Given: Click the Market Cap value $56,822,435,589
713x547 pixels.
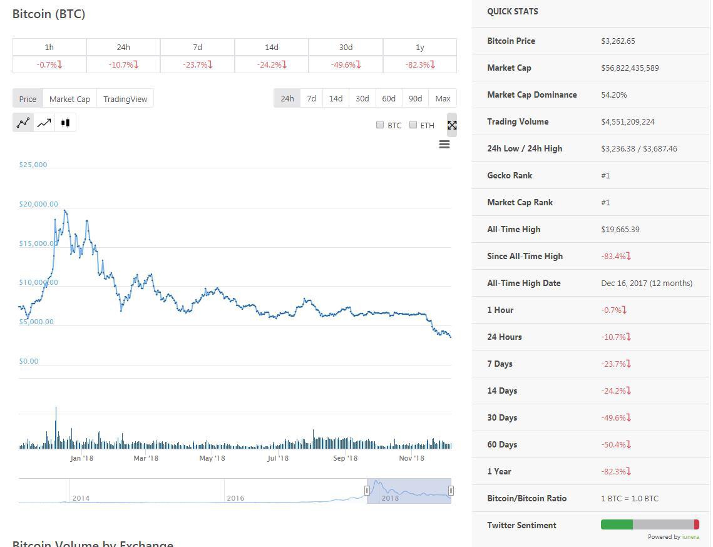Looking at the screenshot, I should 630,68.
